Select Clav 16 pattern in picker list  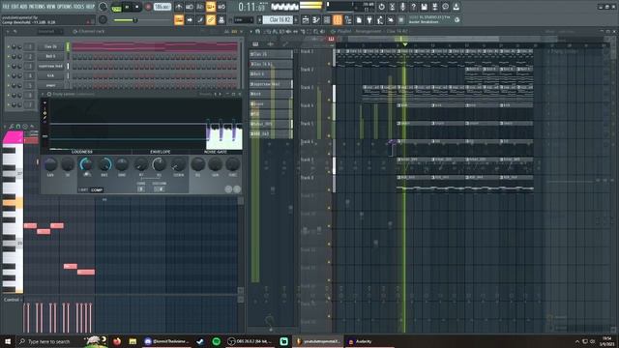271,54
